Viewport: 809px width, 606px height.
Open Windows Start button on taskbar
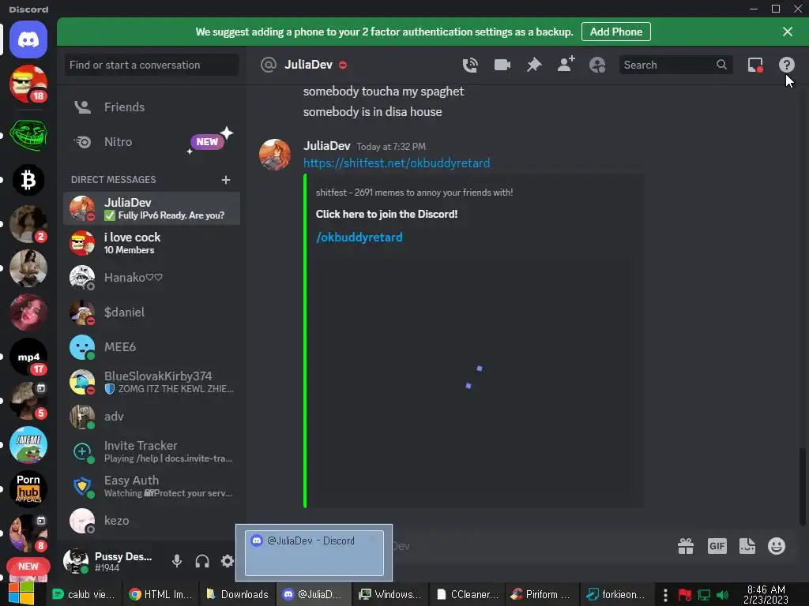pos(21,594)
